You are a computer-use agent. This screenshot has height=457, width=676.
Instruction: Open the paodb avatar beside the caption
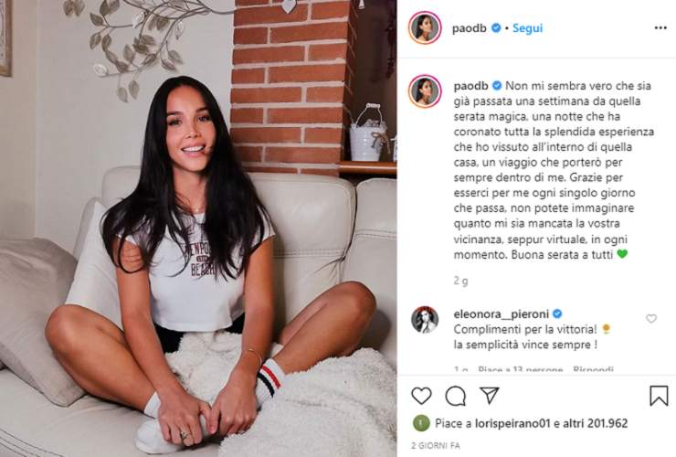(425, 91)
